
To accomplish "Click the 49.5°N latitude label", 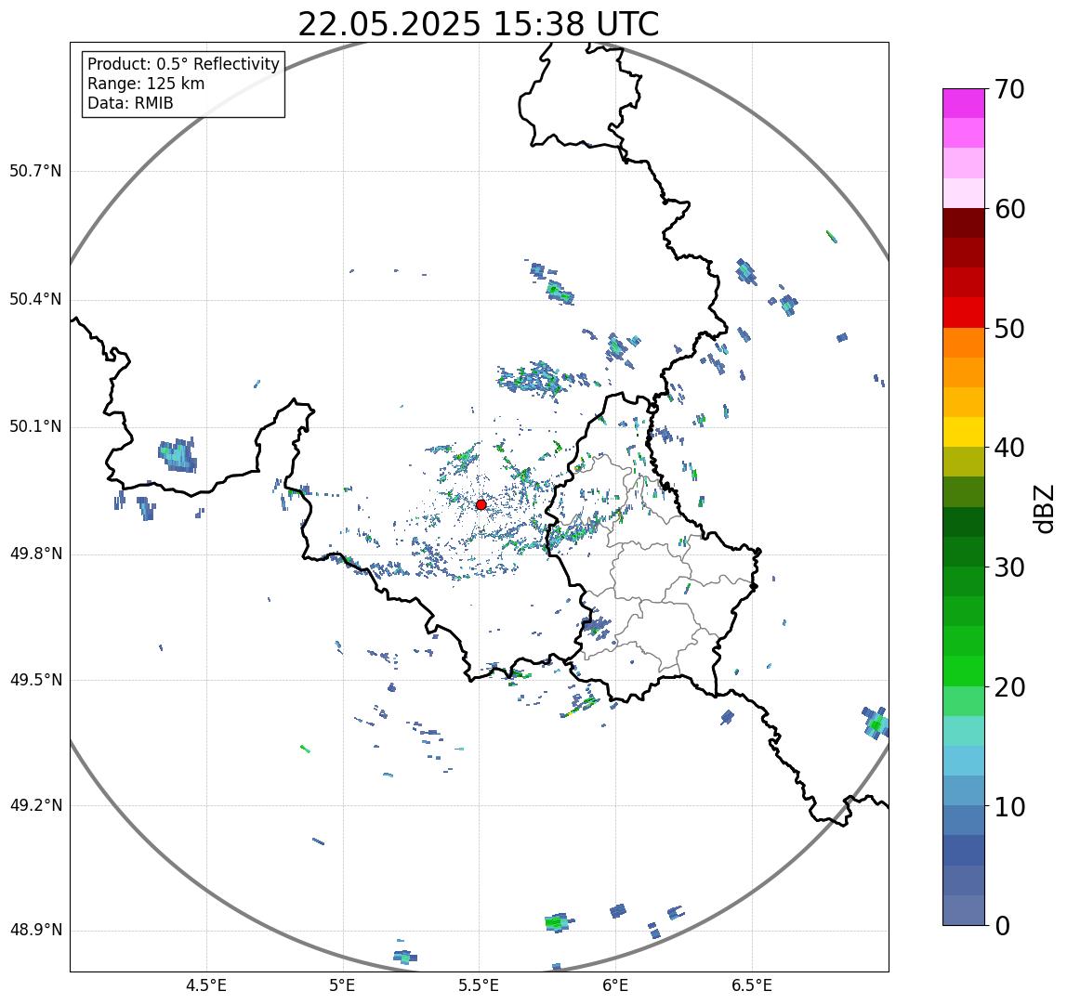I will [35, 680].
